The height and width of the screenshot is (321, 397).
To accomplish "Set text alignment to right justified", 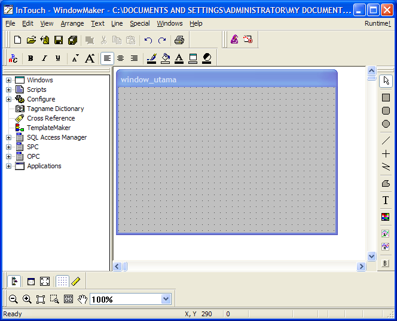I will click(x=134, y=58).
